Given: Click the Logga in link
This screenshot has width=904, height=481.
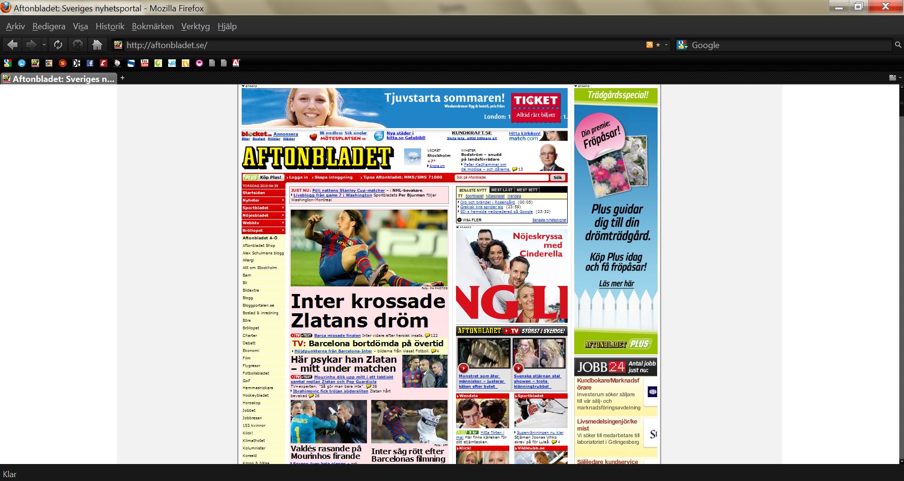Looking at the screenshot, I should point(298,178).
